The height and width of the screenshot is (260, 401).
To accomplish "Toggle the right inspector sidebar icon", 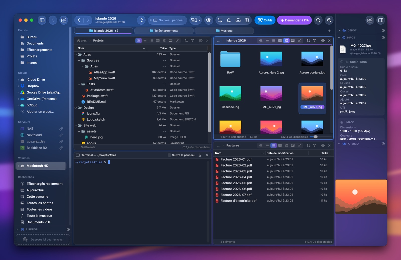I will [x=380, y=20].
